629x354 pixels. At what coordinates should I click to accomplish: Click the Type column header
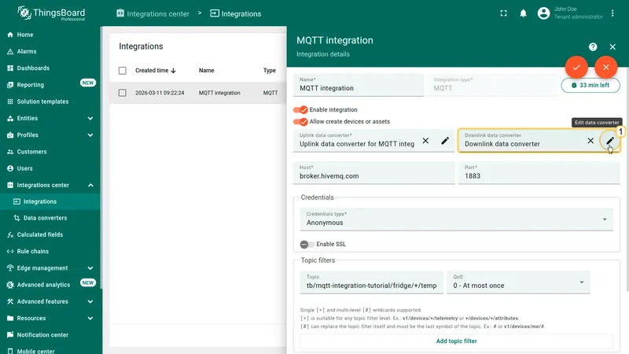[x=270, y=71]
